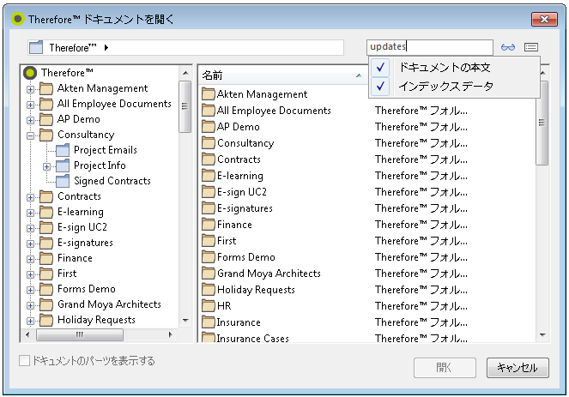Click Holiday Requests folder icon in tree

[x=46, y=320]
